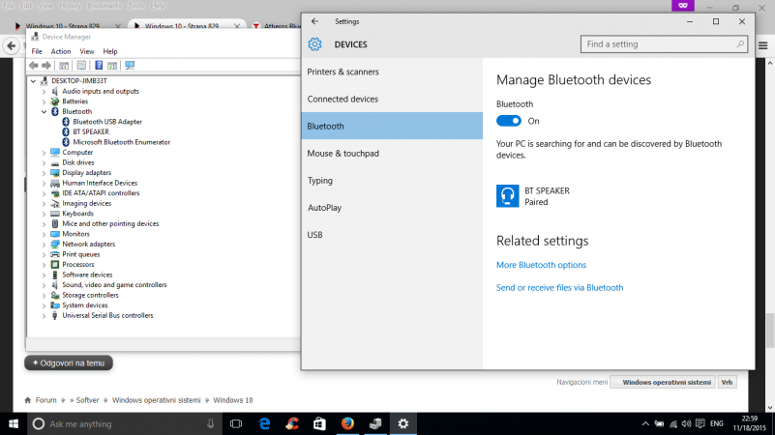The width and height of the screenshot is (775, 435).
Task: Show hidden system tray icons
Action: (x=645, y=423)
